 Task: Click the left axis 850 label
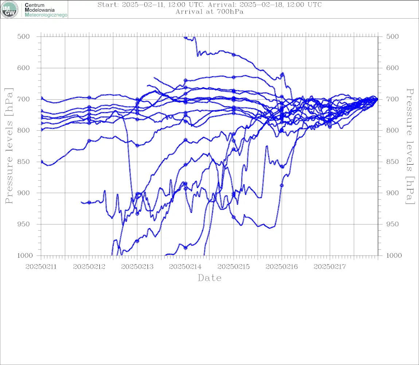pos(24,162)
